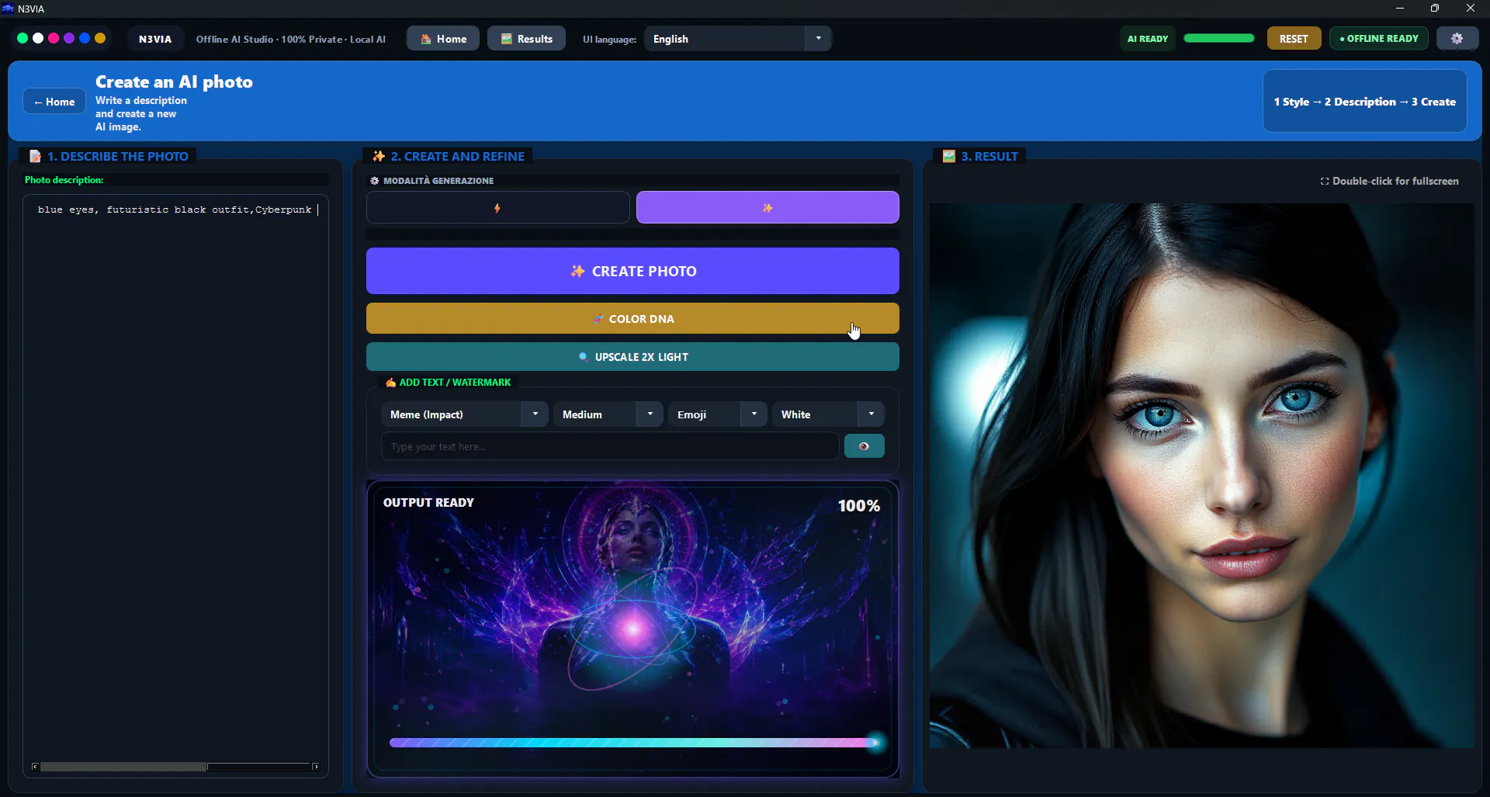Open settings with the gear icon
The width and height of the screenshot is (1490, 797).
coord(1457,39)
